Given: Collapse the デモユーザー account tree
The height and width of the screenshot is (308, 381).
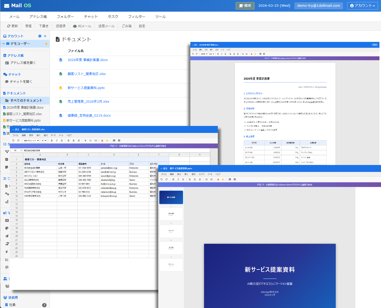Looking at the screenshot, I should [4, 44].
